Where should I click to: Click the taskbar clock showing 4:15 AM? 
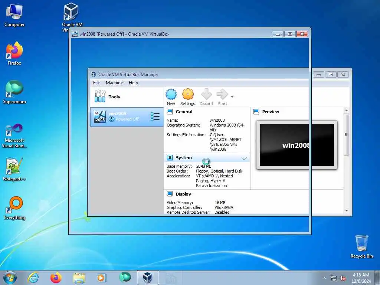361,278
